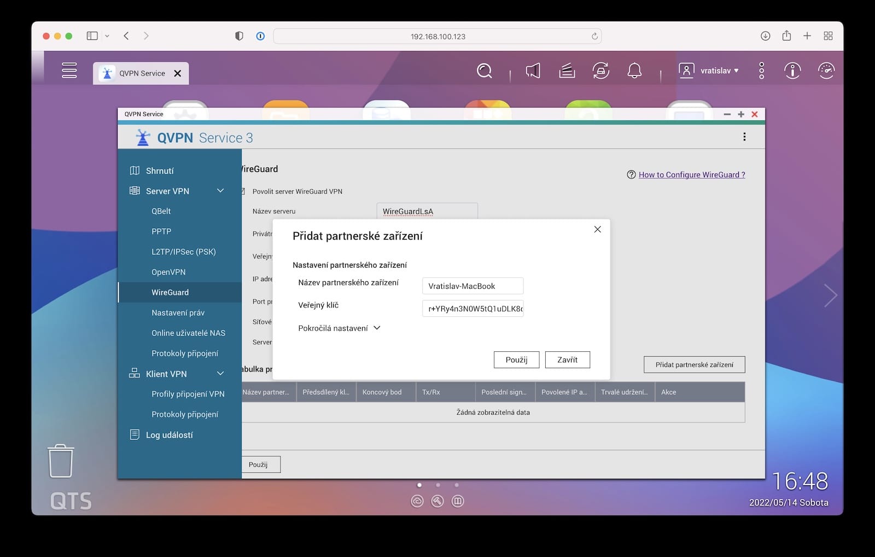Click the first bottom desktop shortcut icon
The image size is (875, 557).
(417, 501)
